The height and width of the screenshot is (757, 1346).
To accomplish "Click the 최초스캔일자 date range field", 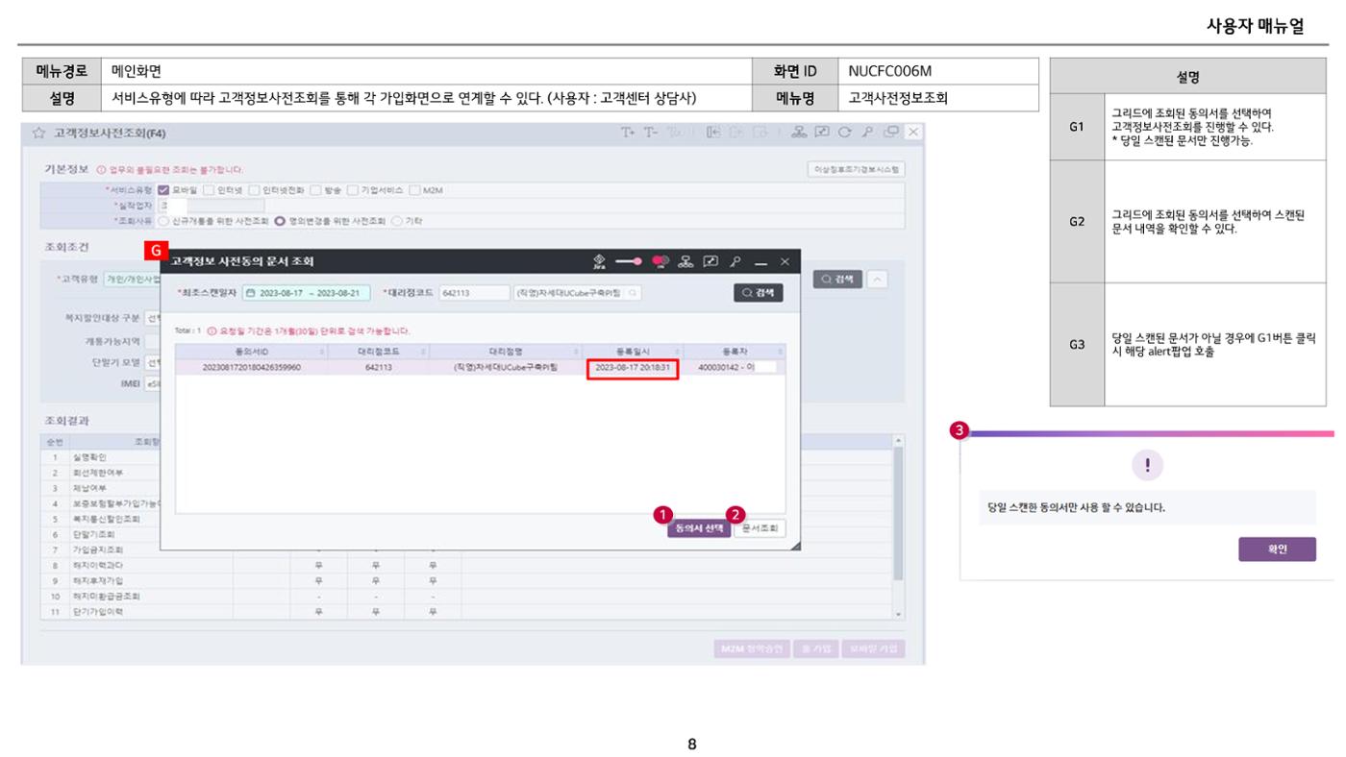I will pyautogui.click(x=306, y=293).
